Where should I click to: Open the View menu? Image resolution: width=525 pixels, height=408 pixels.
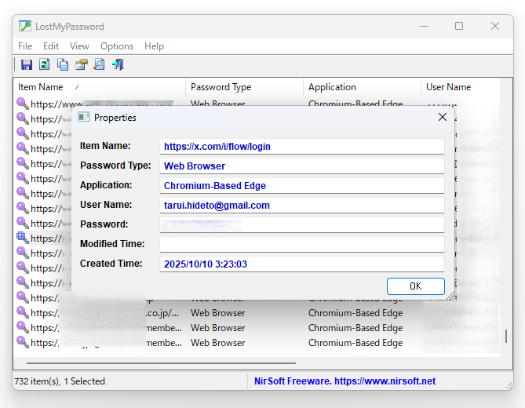[x=79, y=46]
